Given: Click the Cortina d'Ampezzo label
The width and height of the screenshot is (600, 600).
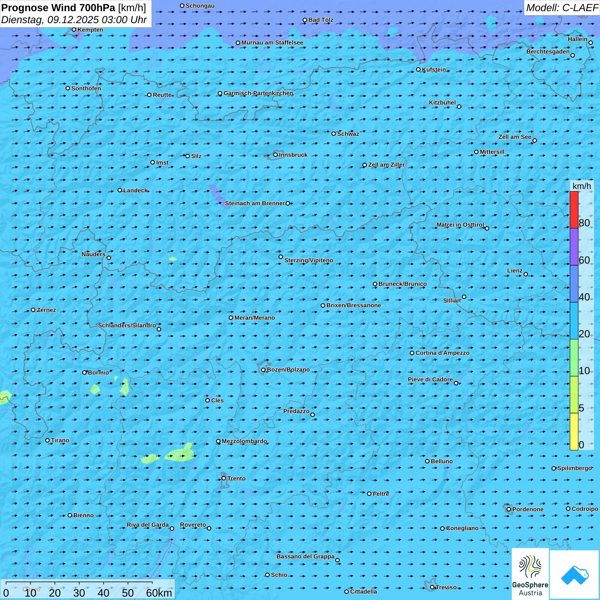Looking at the screenshot, I should click(x=442, y=353).
